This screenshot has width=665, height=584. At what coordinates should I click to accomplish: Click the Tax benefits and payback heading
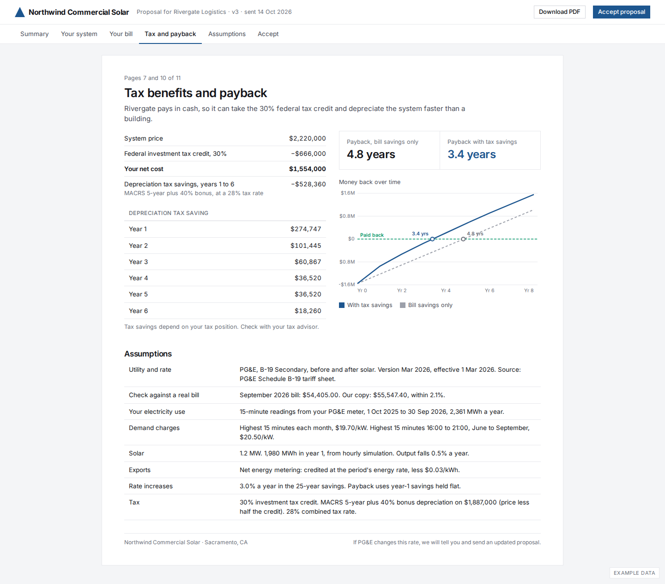point(195,93)
